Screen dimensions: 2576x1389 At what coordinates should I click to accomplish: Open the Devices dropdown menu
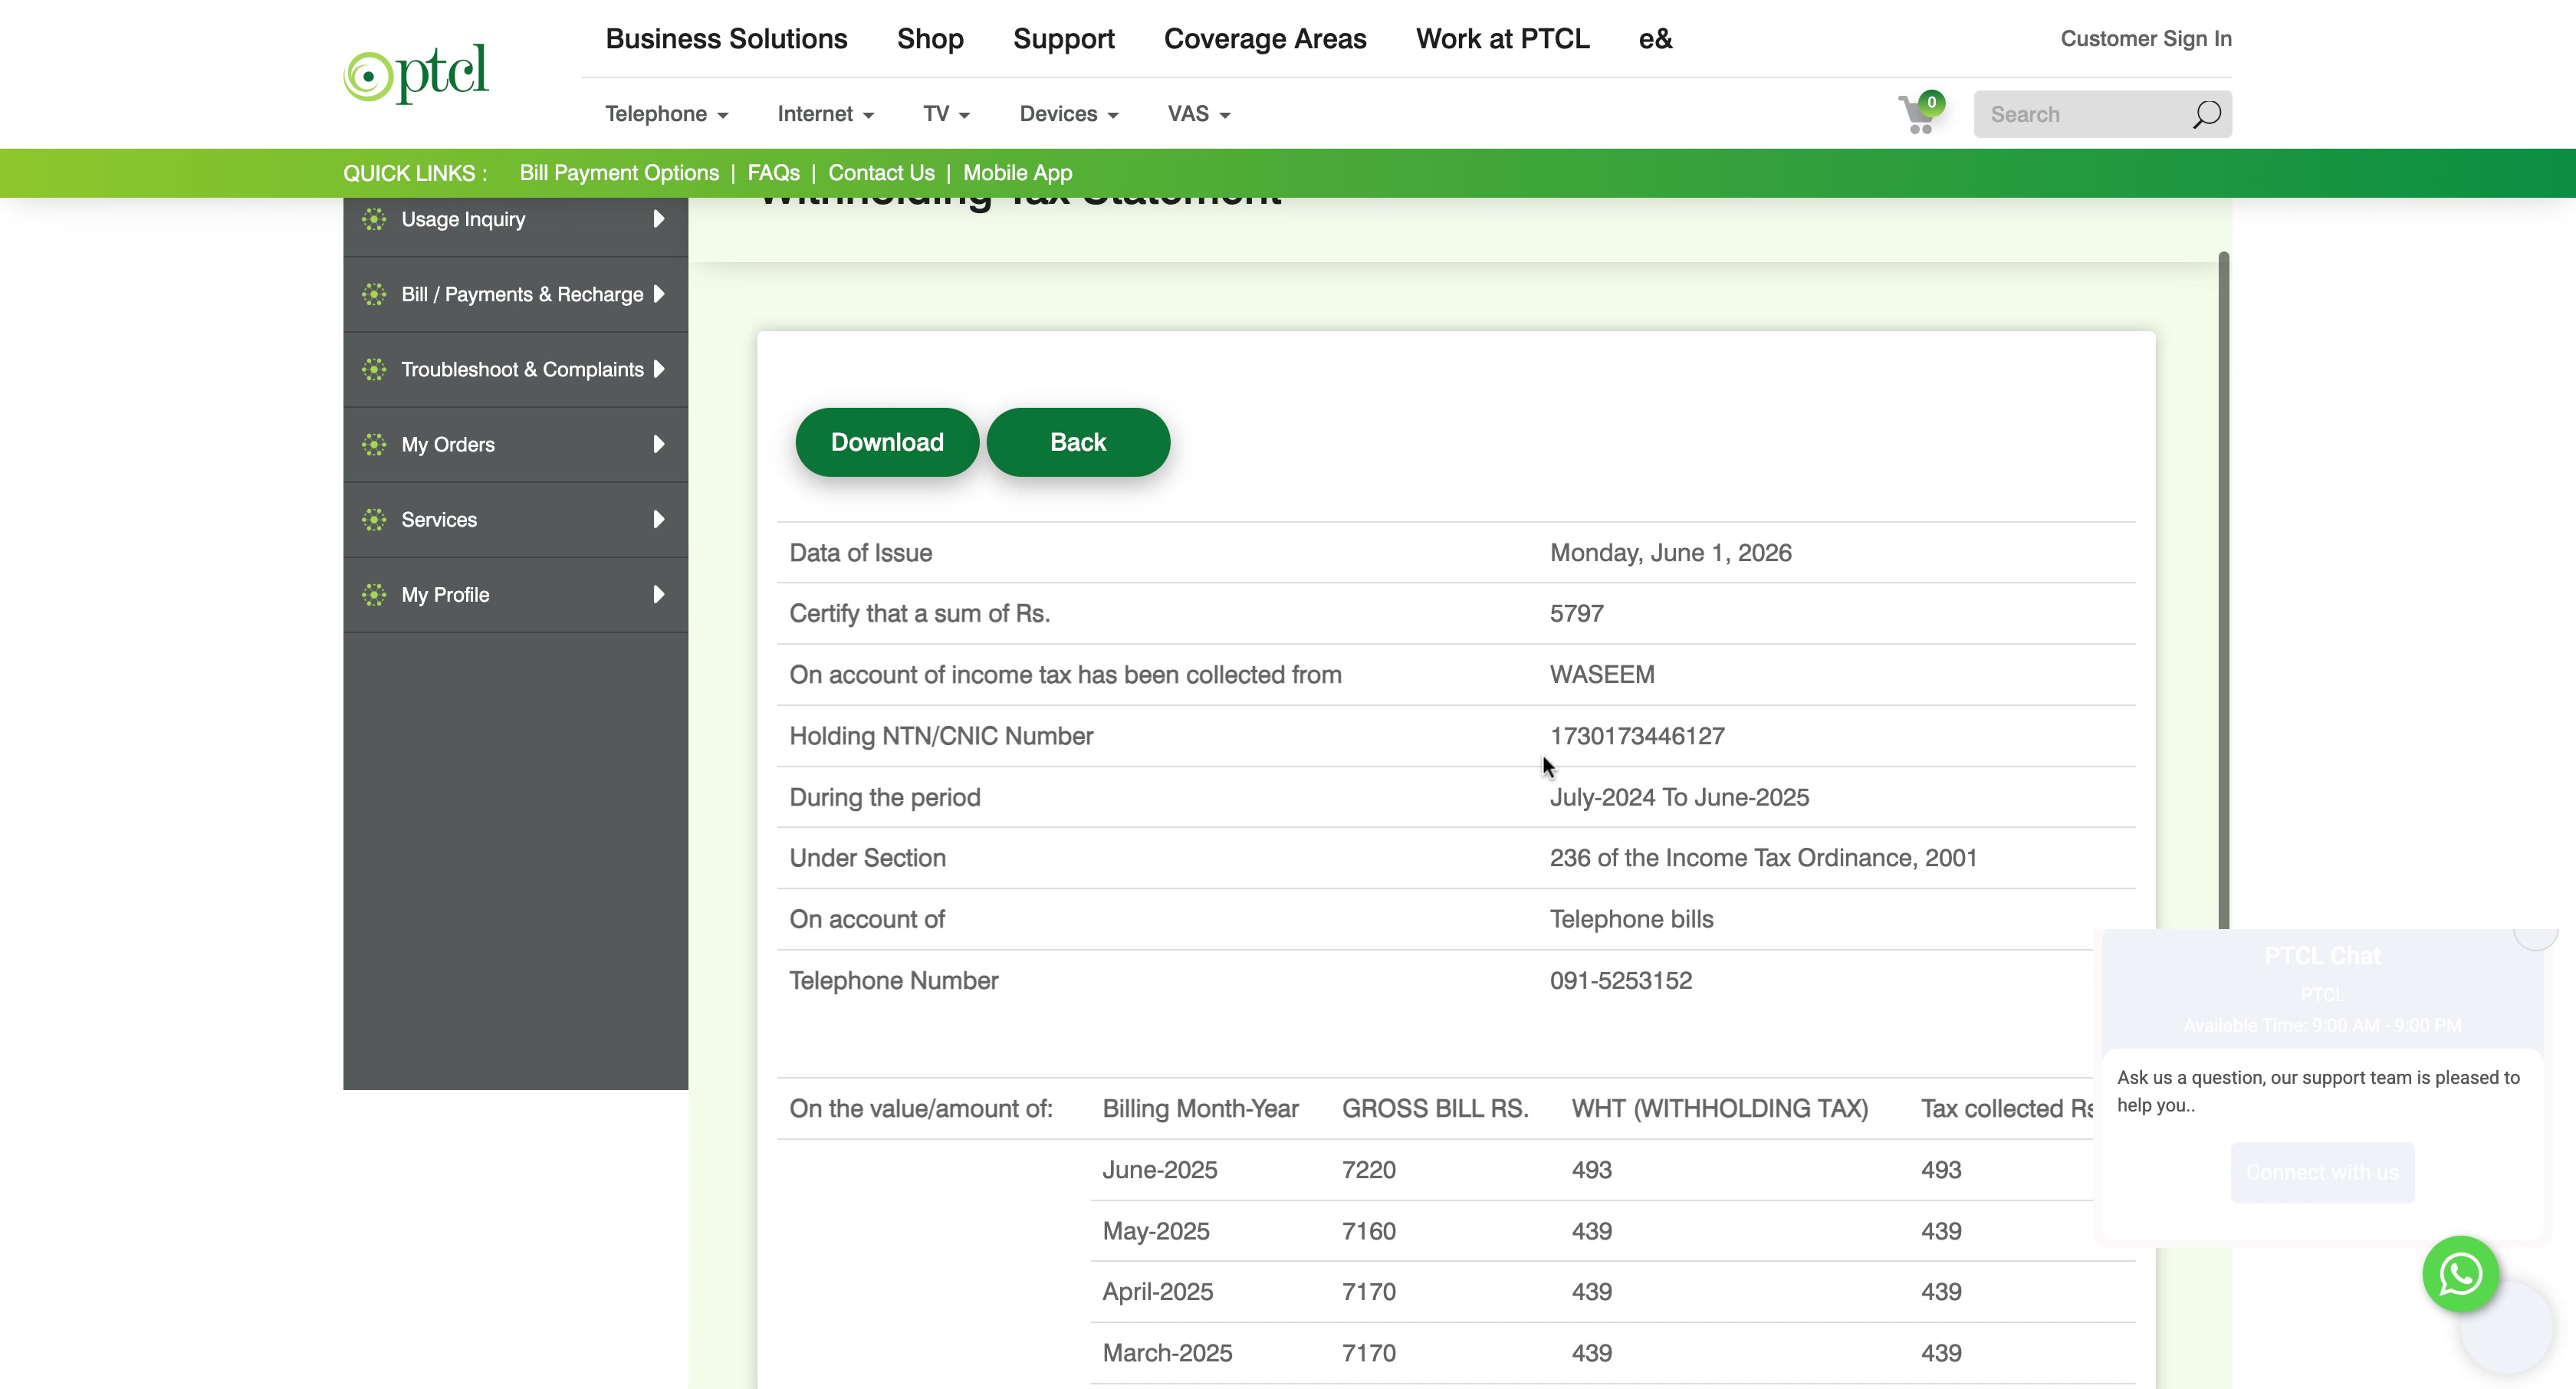pyautogui.click(x=1068, y=114)
